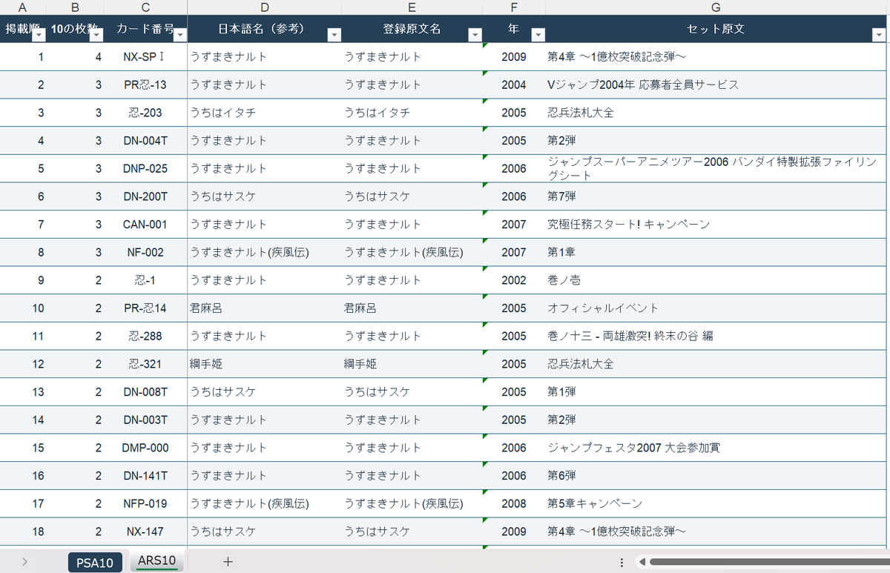Select cell with card number PR-忍14
Screen dimensions: 890x573
145,308
